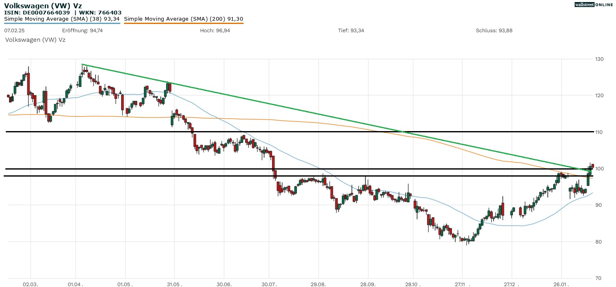This screenshot has width=616, height=287.
Task: Click the wallstreet ONLINE logo
Action: [594, 5]
